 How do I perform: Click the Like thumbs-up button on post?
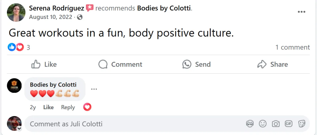coord(44,64)
